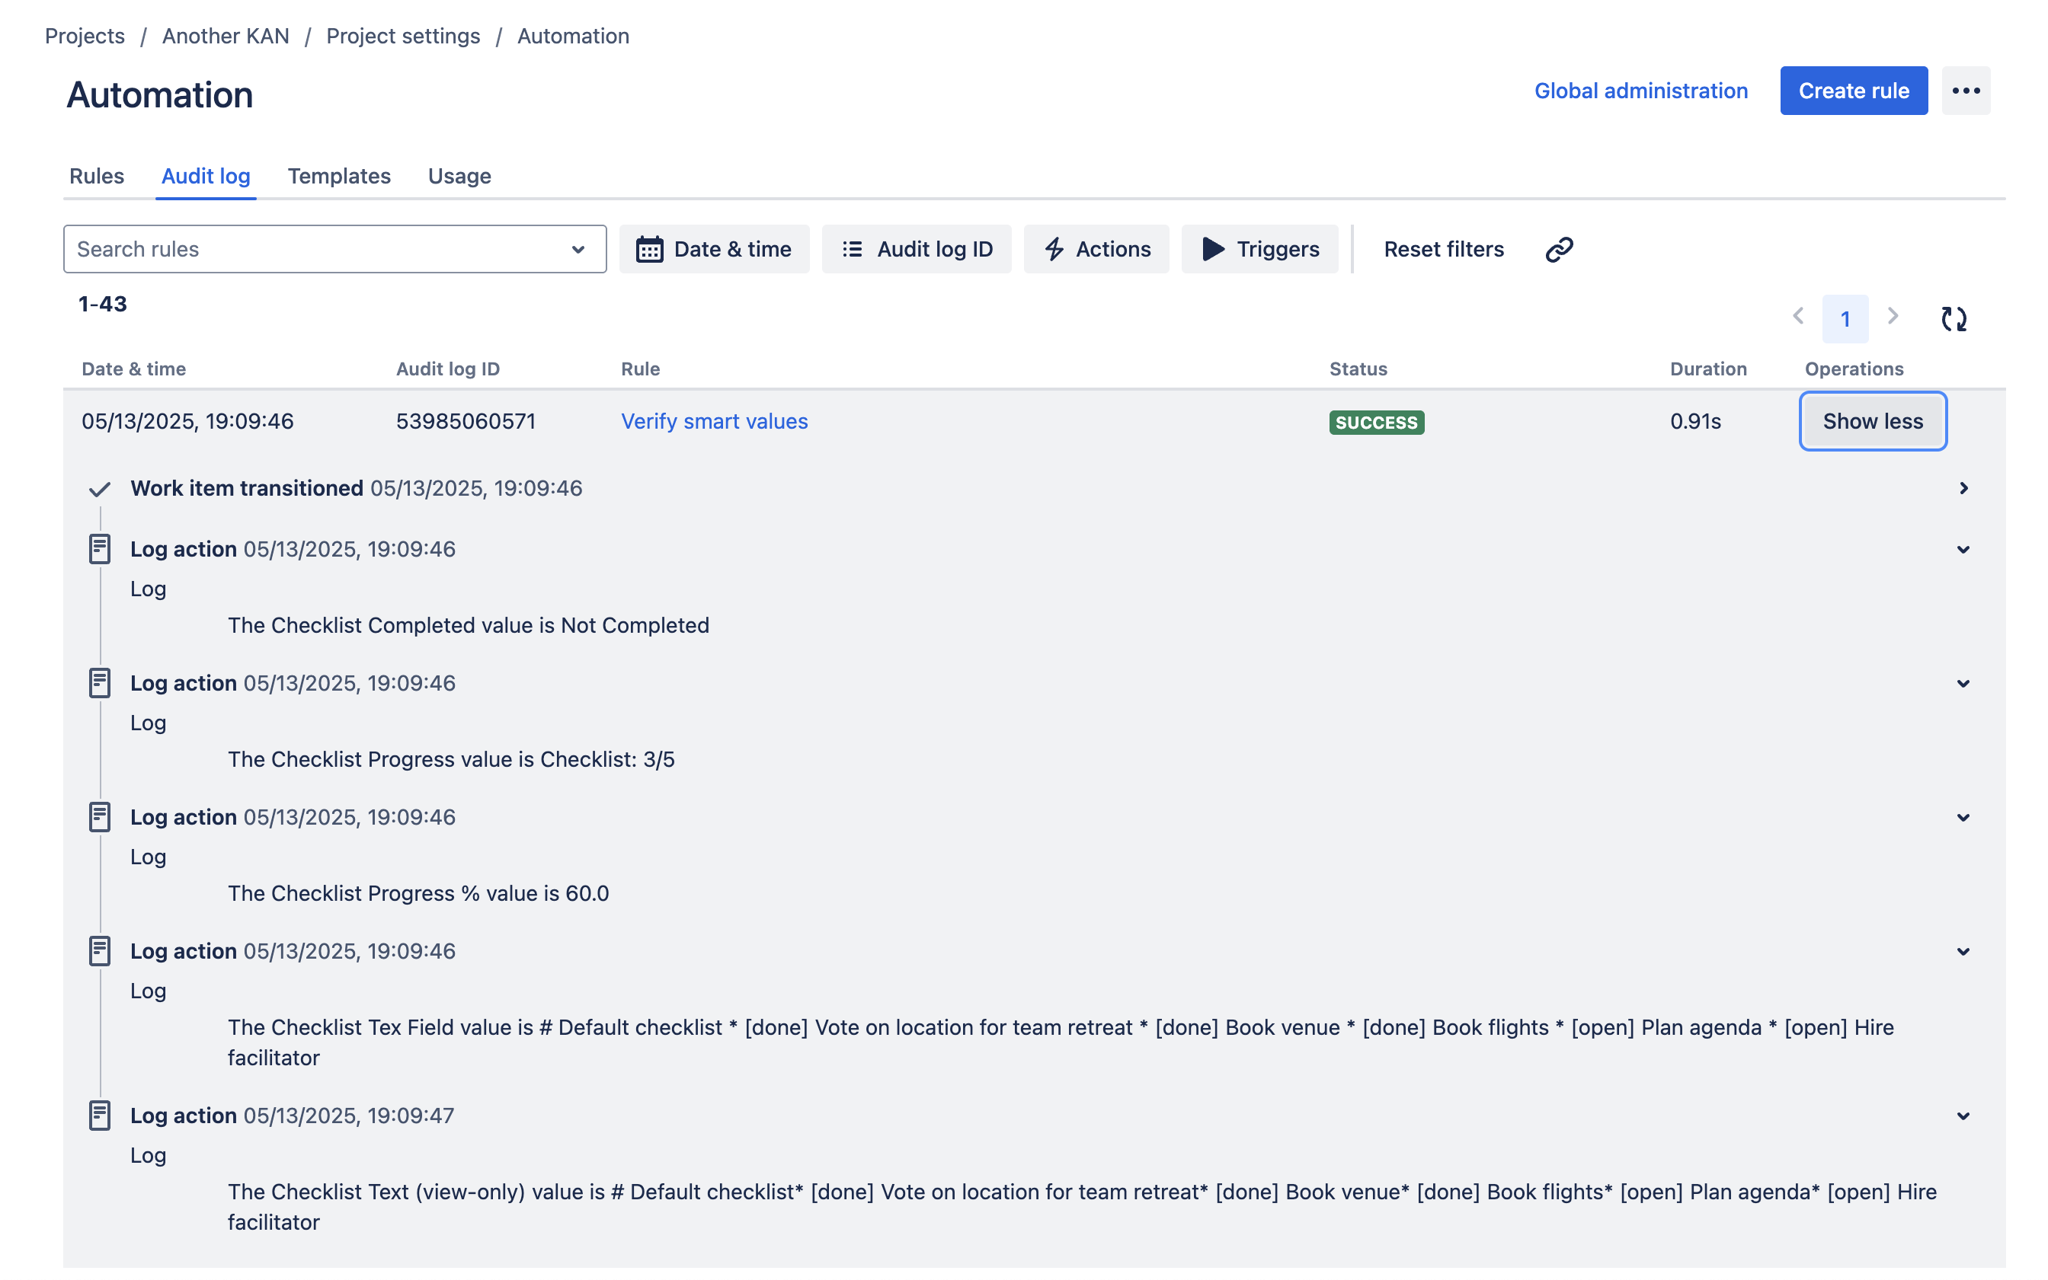Open the Triggers play-icon filter
This screenshot has width=2048, height=1280.
tap(1259, 249)
